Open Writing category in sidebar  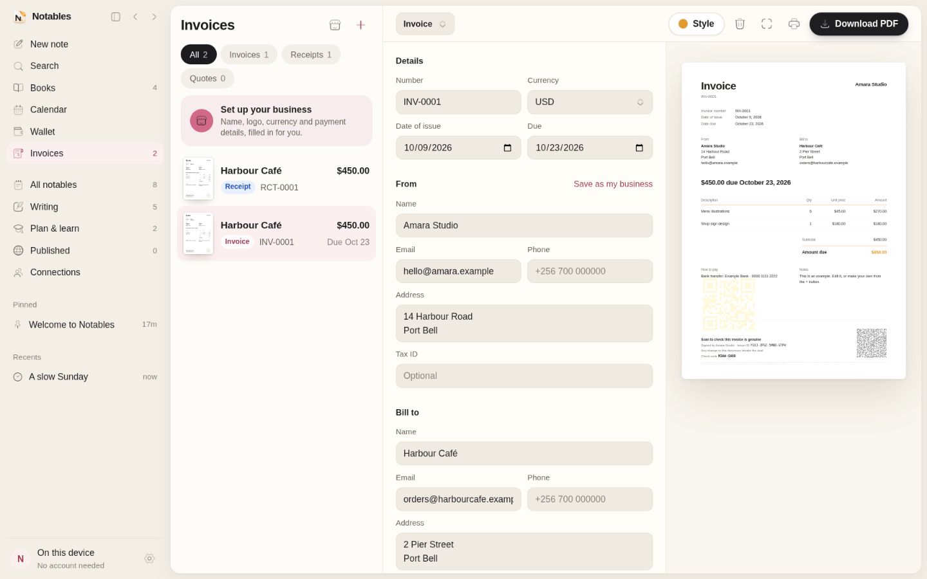pos(85,207)
